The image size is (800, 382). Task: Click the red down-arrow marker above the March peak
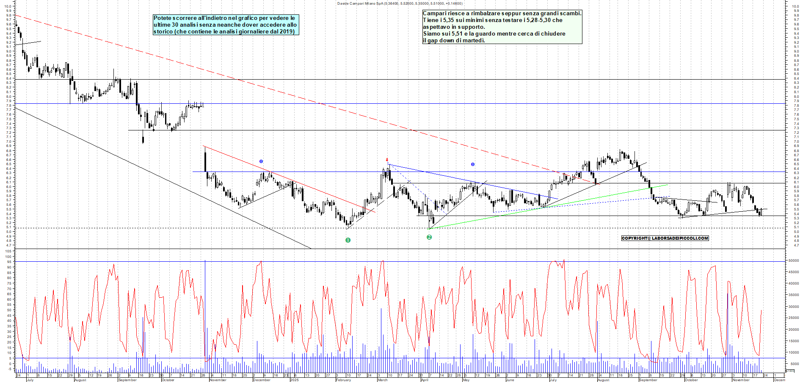pos(386,158)
